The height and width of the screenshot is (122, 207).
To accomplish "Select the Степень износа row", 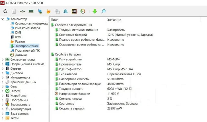I will [70, 99].
